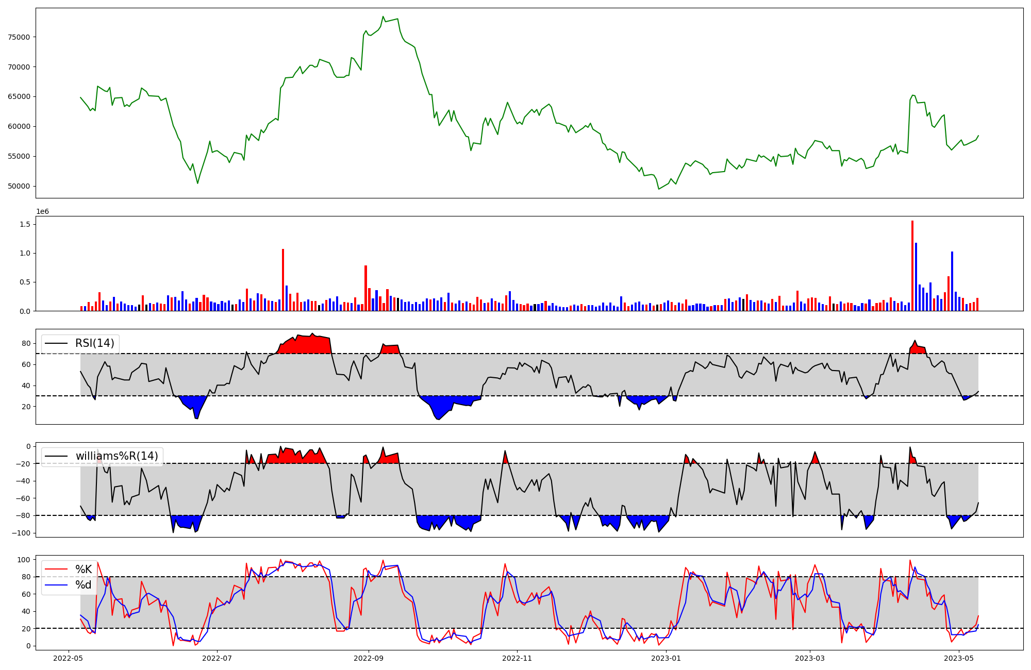
Task: Click the 75000 price axis label
Action: [x=19, y=37]
